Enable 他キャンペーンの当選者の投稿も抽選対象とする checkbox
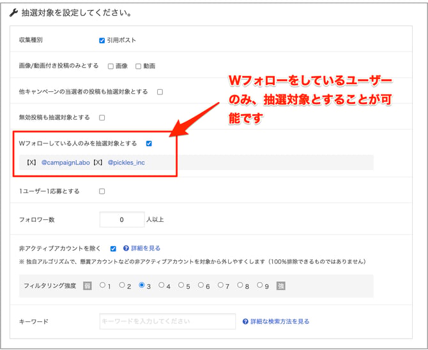The height and width of the screenshot is (350, 428). point(160,92)
